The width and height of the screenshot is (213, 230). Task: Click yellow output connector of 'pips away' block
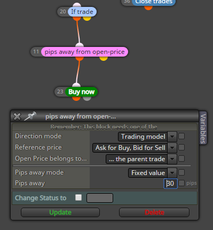[104, 59]
